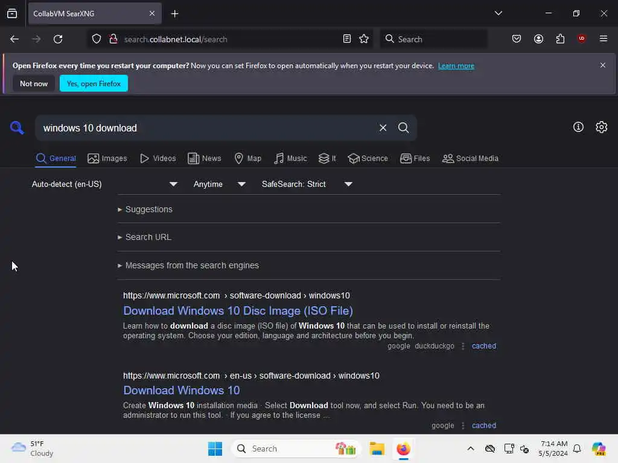
Task: Open the notification bell in taskbar
Action: [x=577, y=449]
